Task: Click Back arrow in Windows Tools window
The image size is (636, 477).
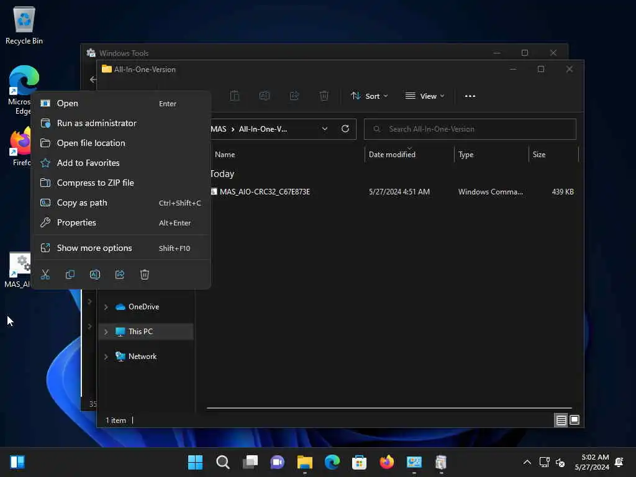Action: (x=93, y=79)
